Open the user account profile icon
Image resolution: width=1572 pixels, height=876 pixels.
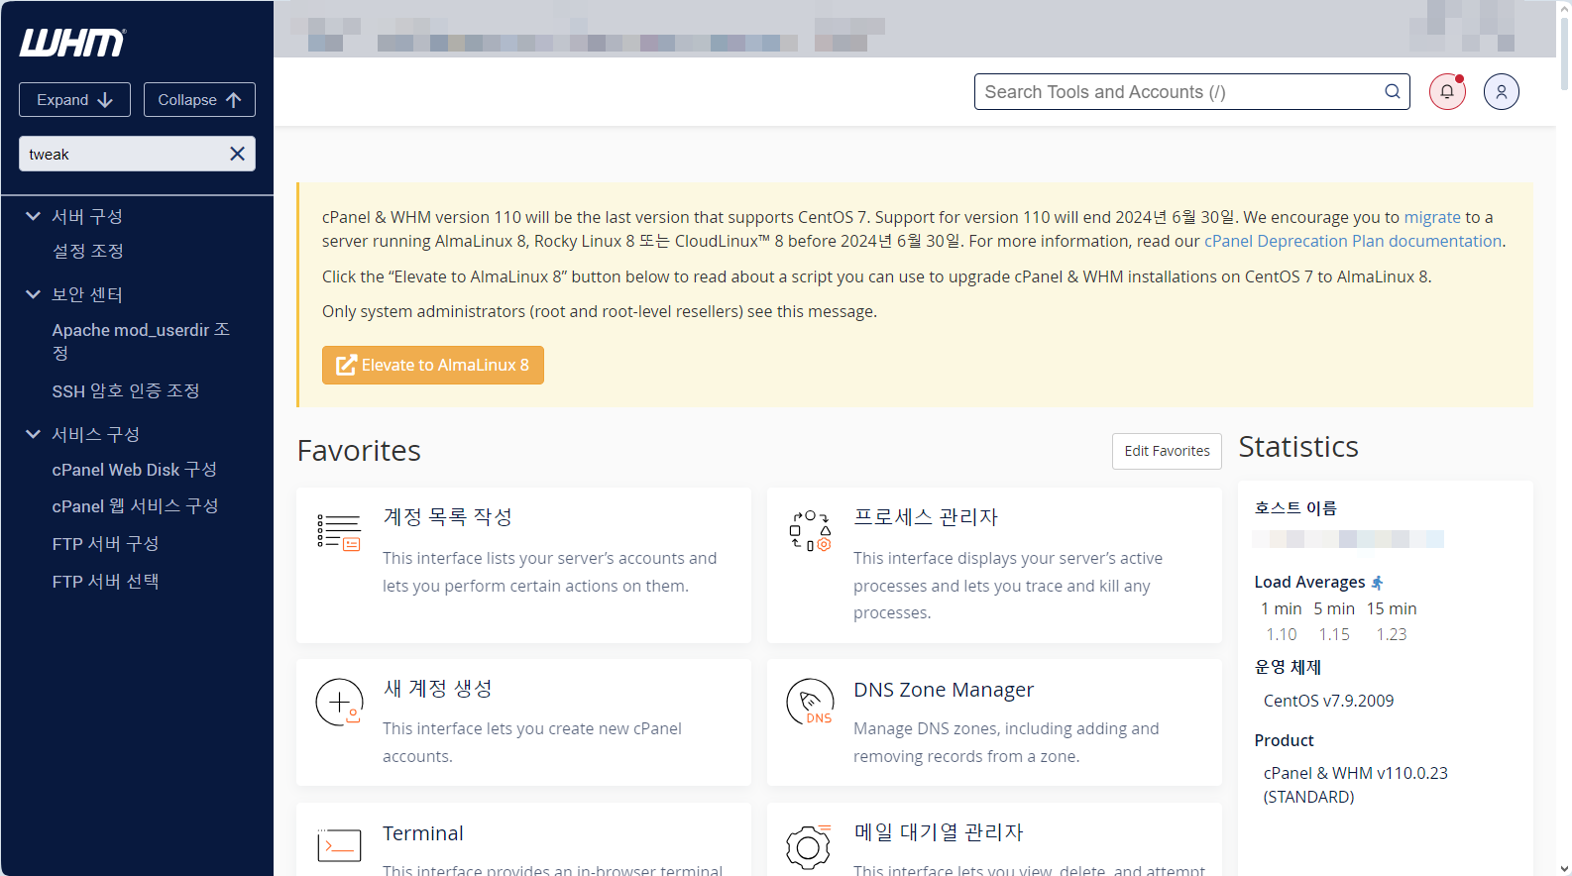1502,92
